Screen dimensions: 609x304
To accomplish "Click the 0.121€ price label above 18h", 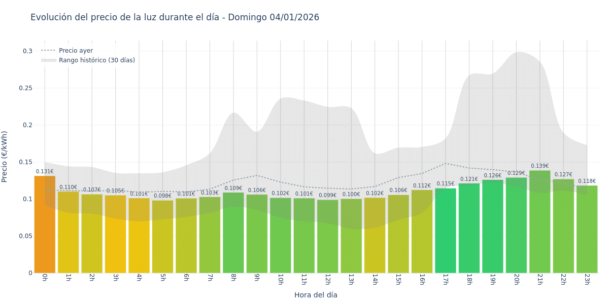I will click(469, 179).
